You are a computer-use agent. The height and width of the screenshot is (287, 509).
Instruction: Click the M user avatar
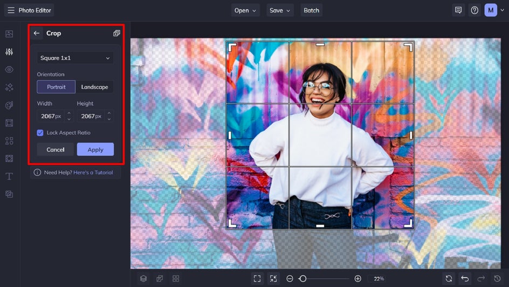[491, 10]
